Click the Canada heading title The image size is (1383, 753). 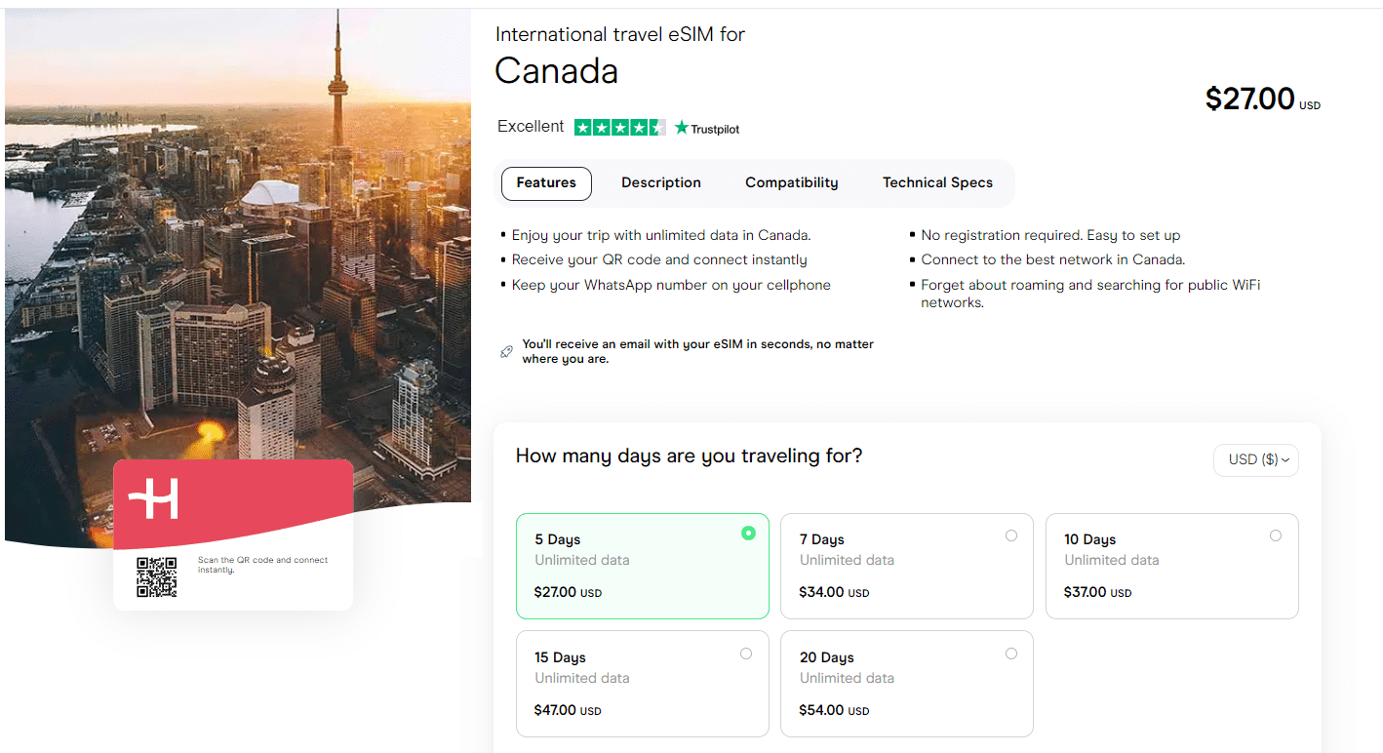point(556,70)
